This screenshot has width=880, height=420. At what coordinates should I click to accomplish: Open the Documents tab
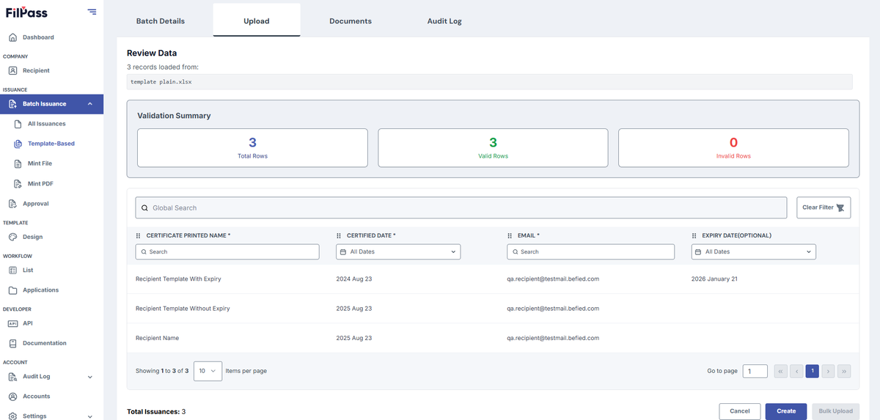tap(351, 21)
